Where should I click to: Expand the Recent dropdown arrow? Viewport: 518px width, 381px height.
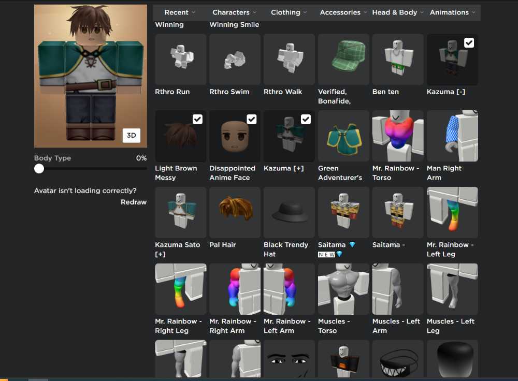point(194,12)
